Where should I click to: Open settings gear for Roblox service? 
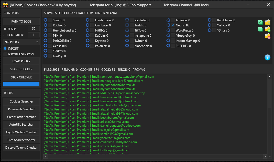[x=46, y=25]
